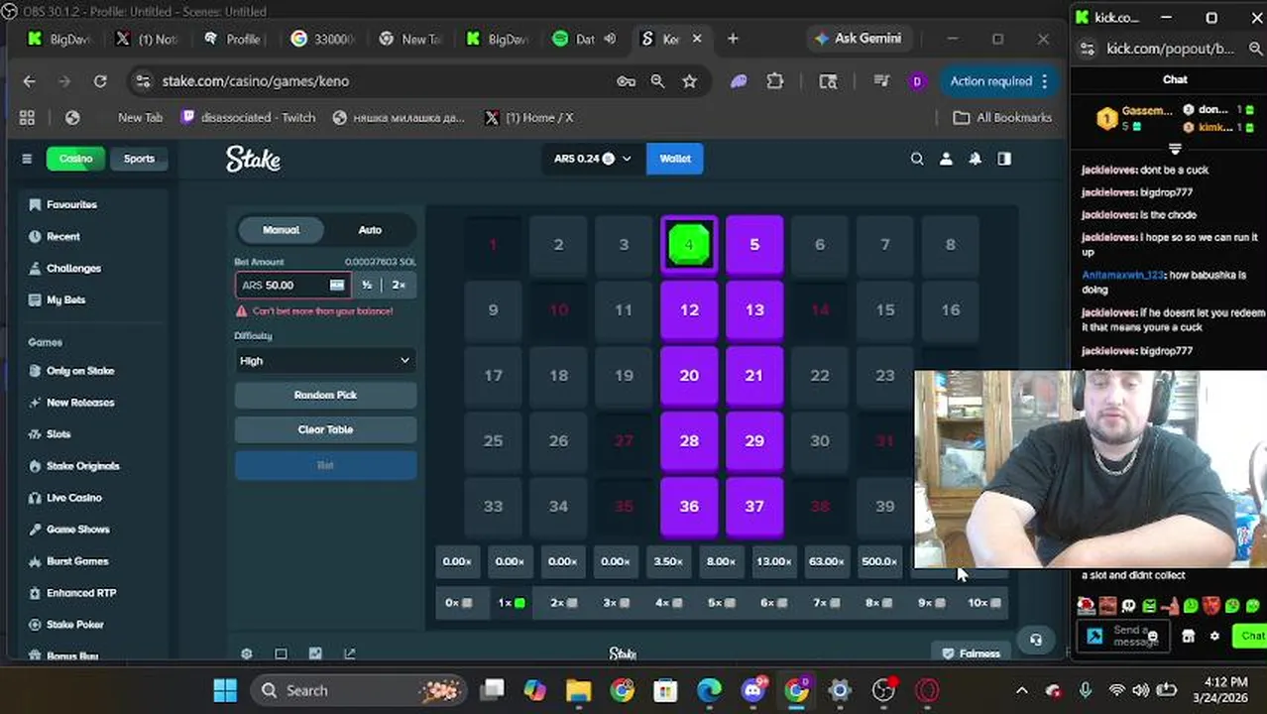Toggle Keno number 12 tile

[689, 309]
